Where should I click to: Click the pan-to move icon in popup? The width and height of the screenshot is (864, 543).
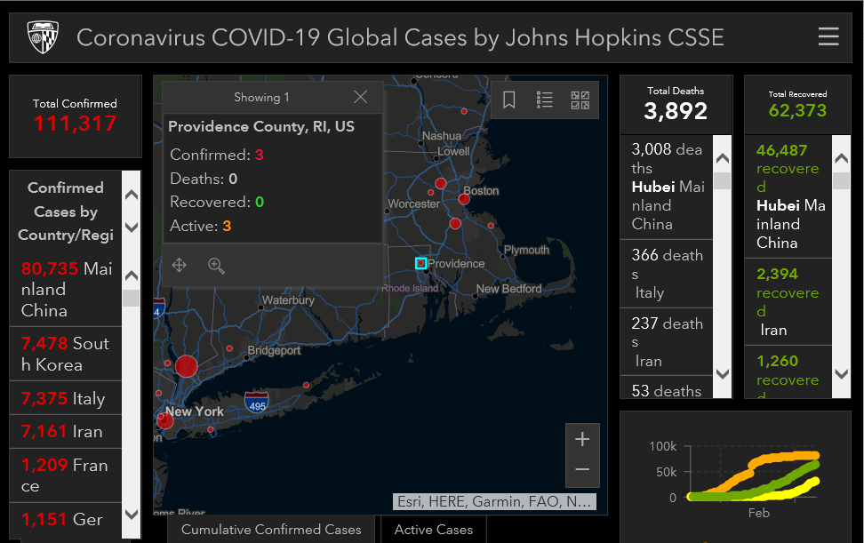tap(179, 266)
